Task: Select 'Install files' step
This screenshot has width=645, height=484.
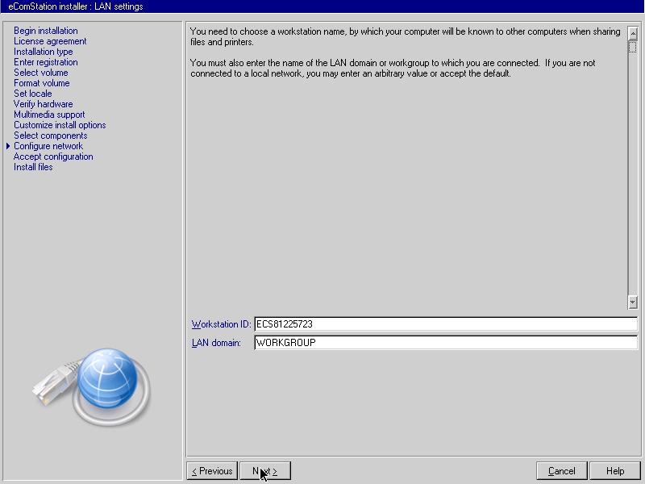Action: (33, 167)
